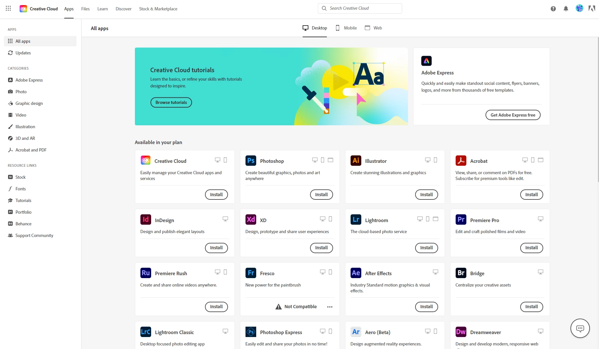Click the Adobe logo icon at top right
This screenshot has width=599, height=349.
pos(592,9)
